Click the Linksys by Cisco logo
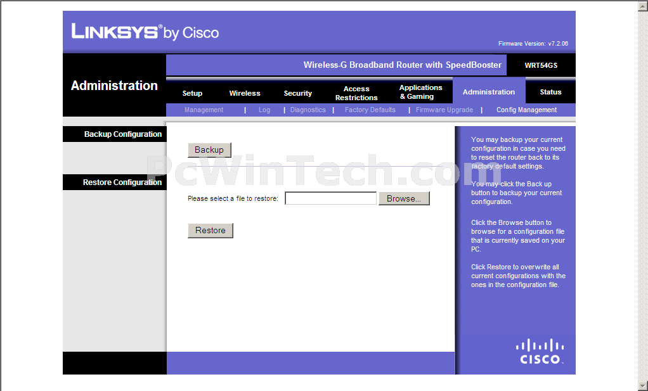Viewport: 648px width, 391px height. (145, 32)
